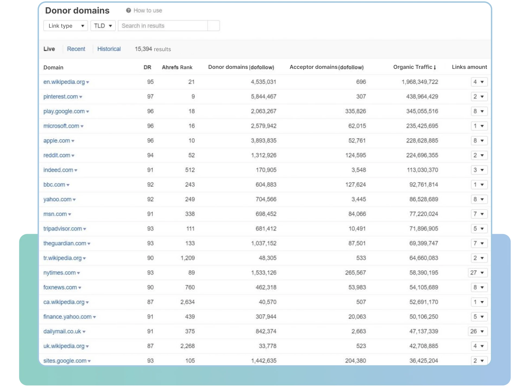Click the Organic Traffic sort arrow icon
The width and height of the screenshot is (530, 387).
pyautogui.click(x=435, y=68)
